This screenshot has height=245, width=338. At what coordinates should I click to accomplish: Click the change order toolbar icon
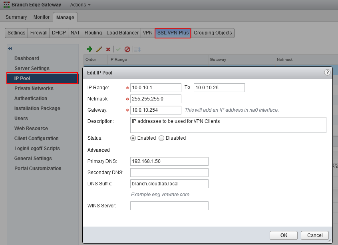pyautogui.click(x=137, y=50)
